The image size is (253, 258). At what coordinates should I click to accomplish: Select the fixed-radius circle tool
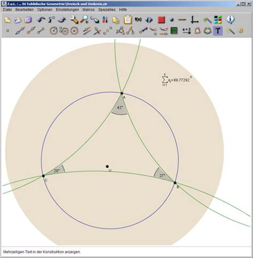pyautogui.click(x=74, y=31)
